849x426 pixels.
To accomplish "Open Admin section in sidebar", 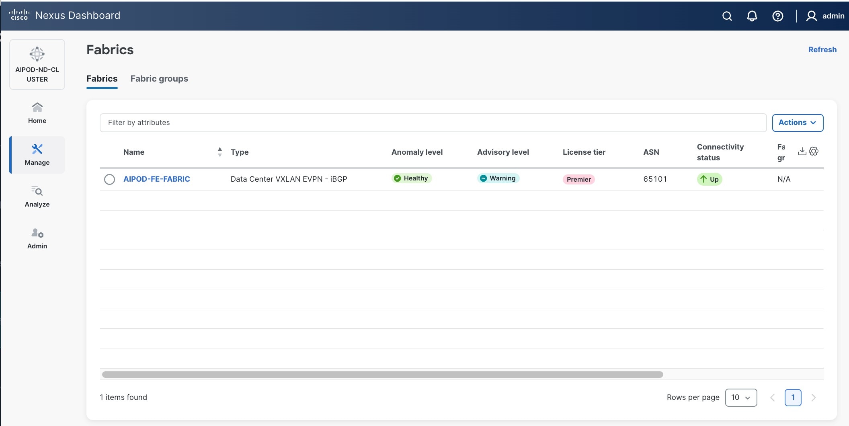I will pyautogui.click(x=37, y=238).
